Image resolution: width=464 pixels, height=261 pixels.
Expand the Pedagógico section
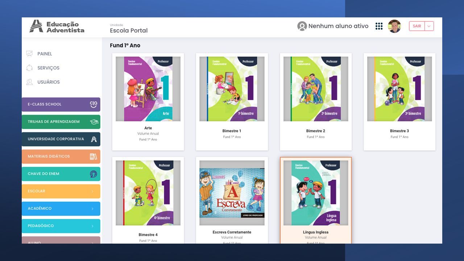[61, 226]
